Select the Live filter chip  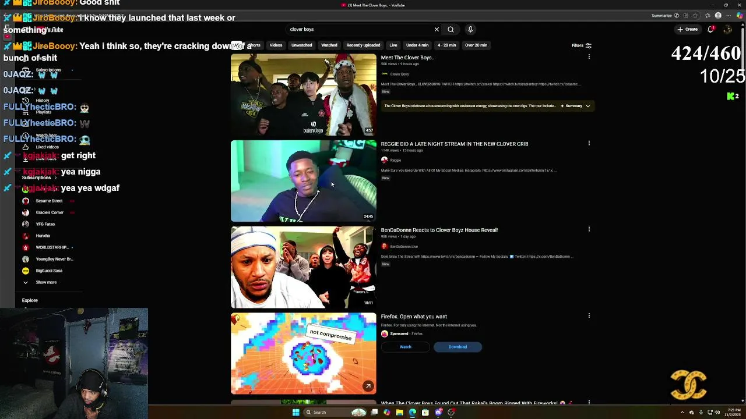tap(393, 45)
